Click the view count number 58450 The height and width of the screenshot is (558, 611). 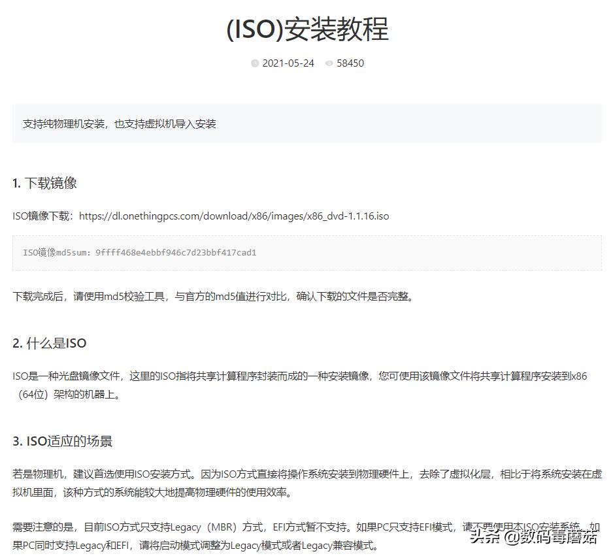350,63
